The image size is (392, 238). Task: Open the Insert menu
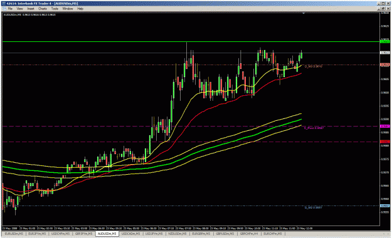[x=31, y=9]
